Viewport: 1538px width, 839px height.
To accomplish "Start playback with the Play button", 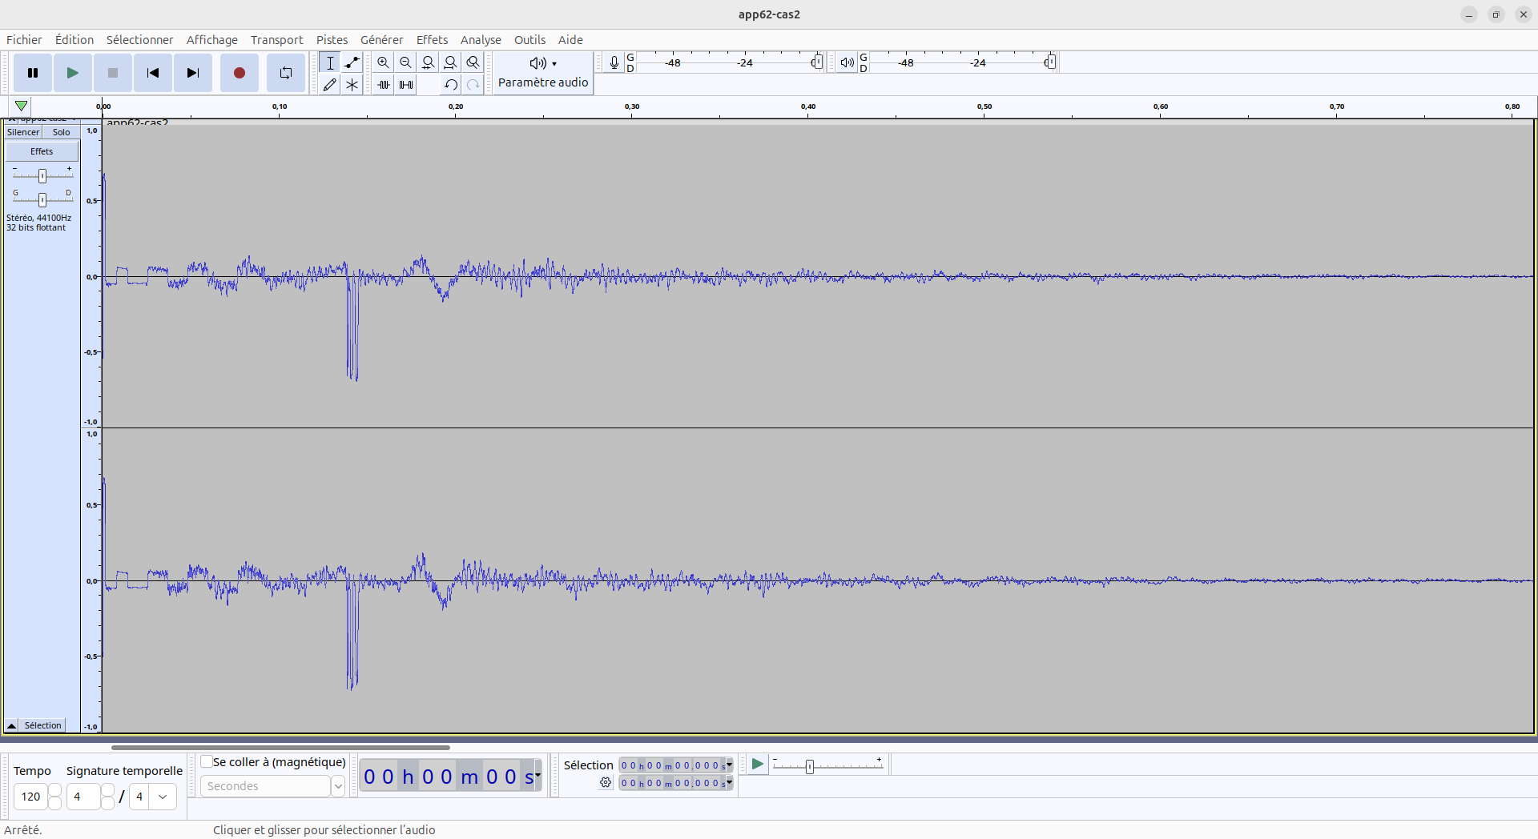I will tap(72, 73).
